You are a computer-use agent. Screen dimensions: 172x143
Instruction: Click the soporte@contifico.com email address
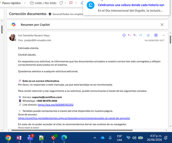point(47,97)
